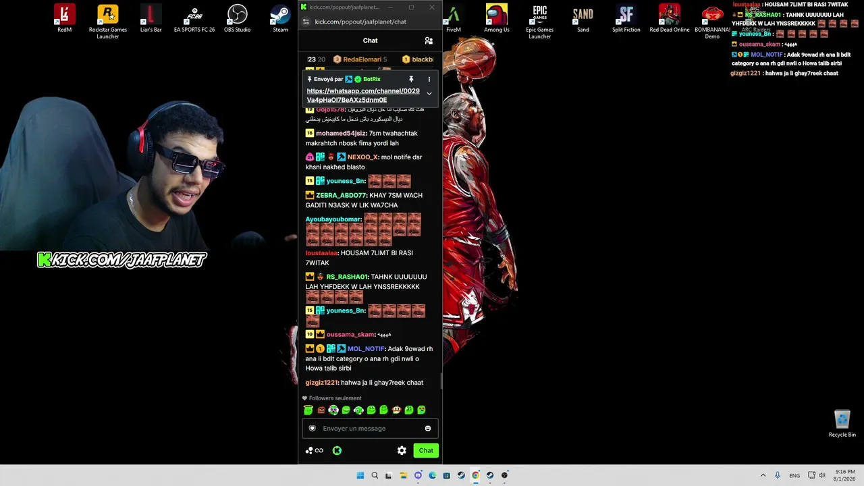Open network status in system tray

pyautogui.click(x=811, y=475)
